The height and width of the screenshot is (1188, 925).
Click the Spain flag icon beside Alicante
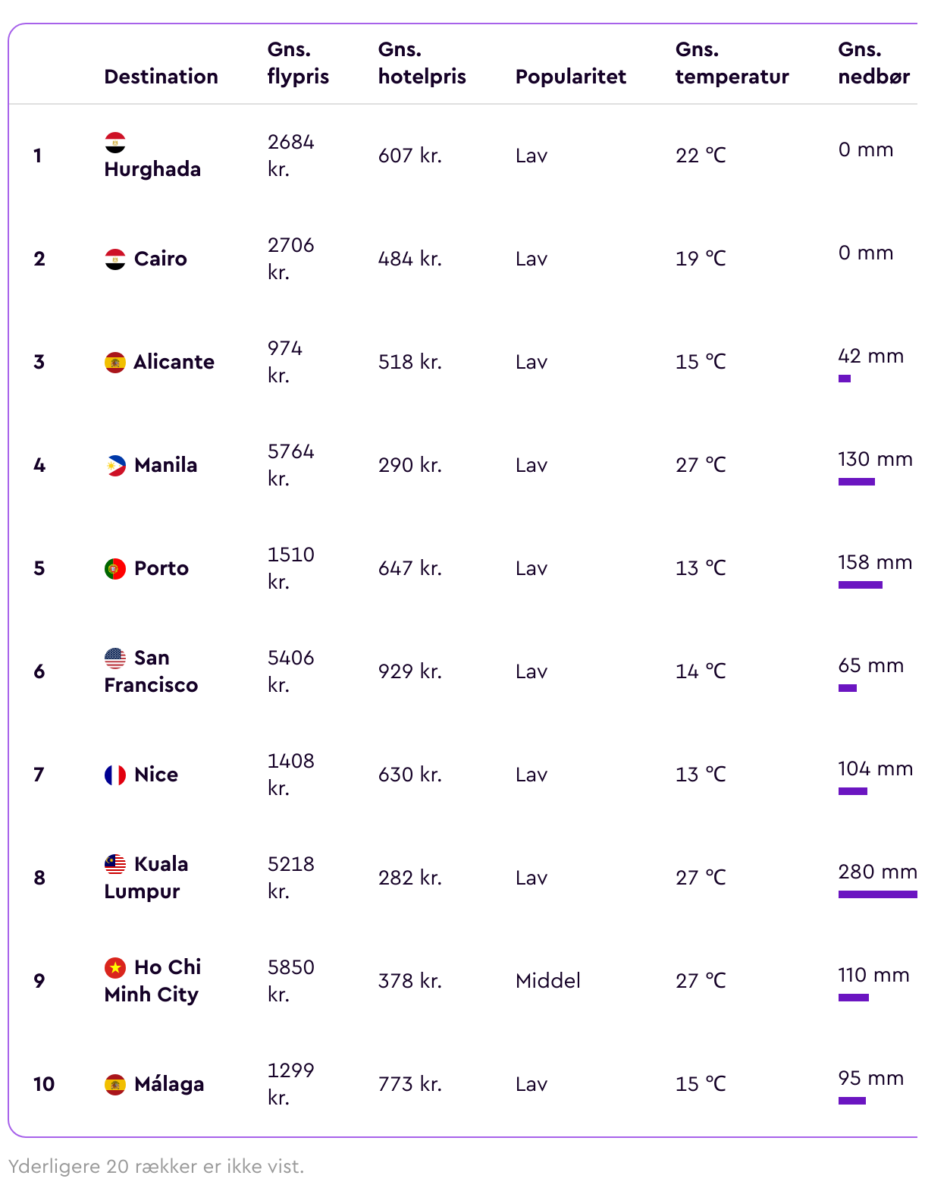115,362
